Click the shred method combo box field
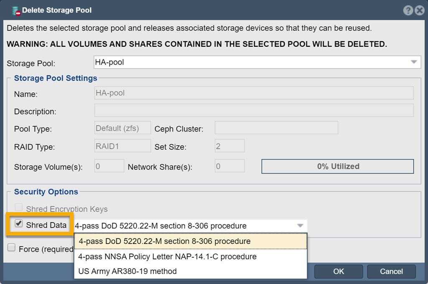Viewport: 428px width, 284px height. click(x=191, y=226)
